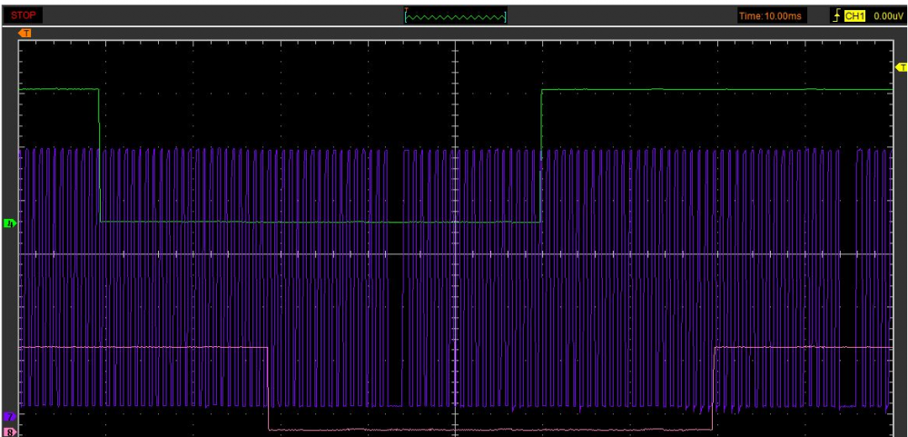Click the center crosshair of the graticule

pos(454,254)
